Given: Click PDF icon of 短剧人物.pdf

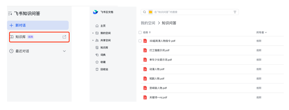Looking at the screenshot, I should pos(145,78).
